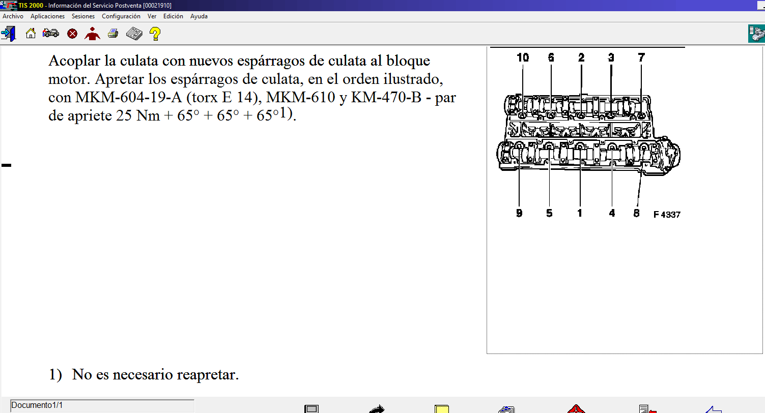Open the Archivo menu
Image resolution: width=765 pixels, height=413 pixels.
pyautogui.click(x=13, y=16)
